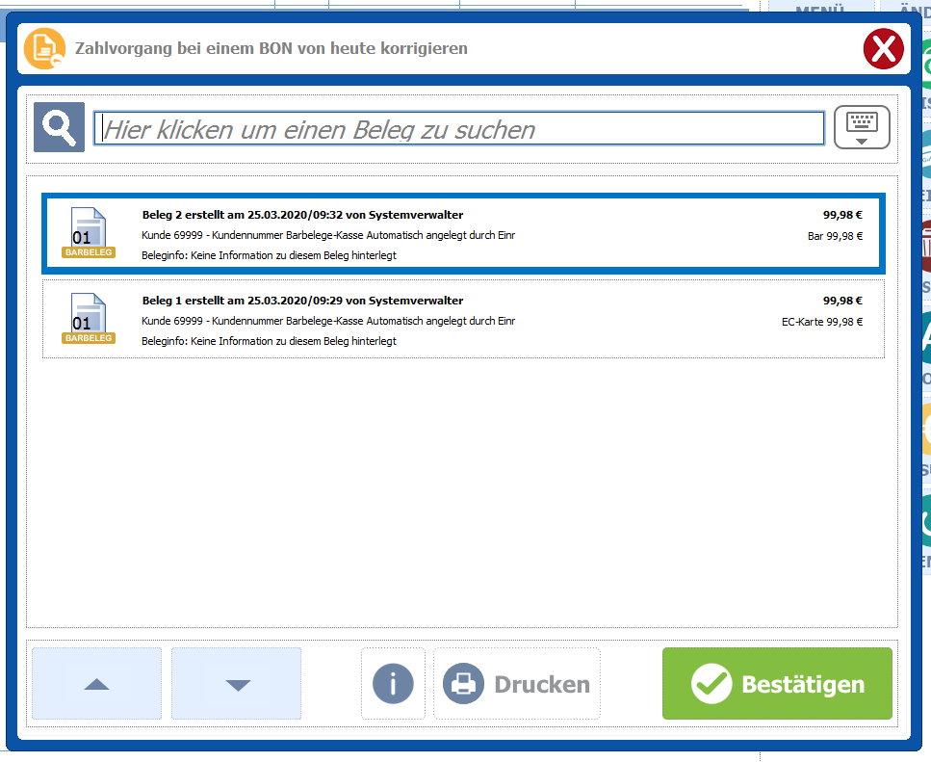931x762 pixels.
Task: Move selection down with the down arrow
Action: pos(237,684)
